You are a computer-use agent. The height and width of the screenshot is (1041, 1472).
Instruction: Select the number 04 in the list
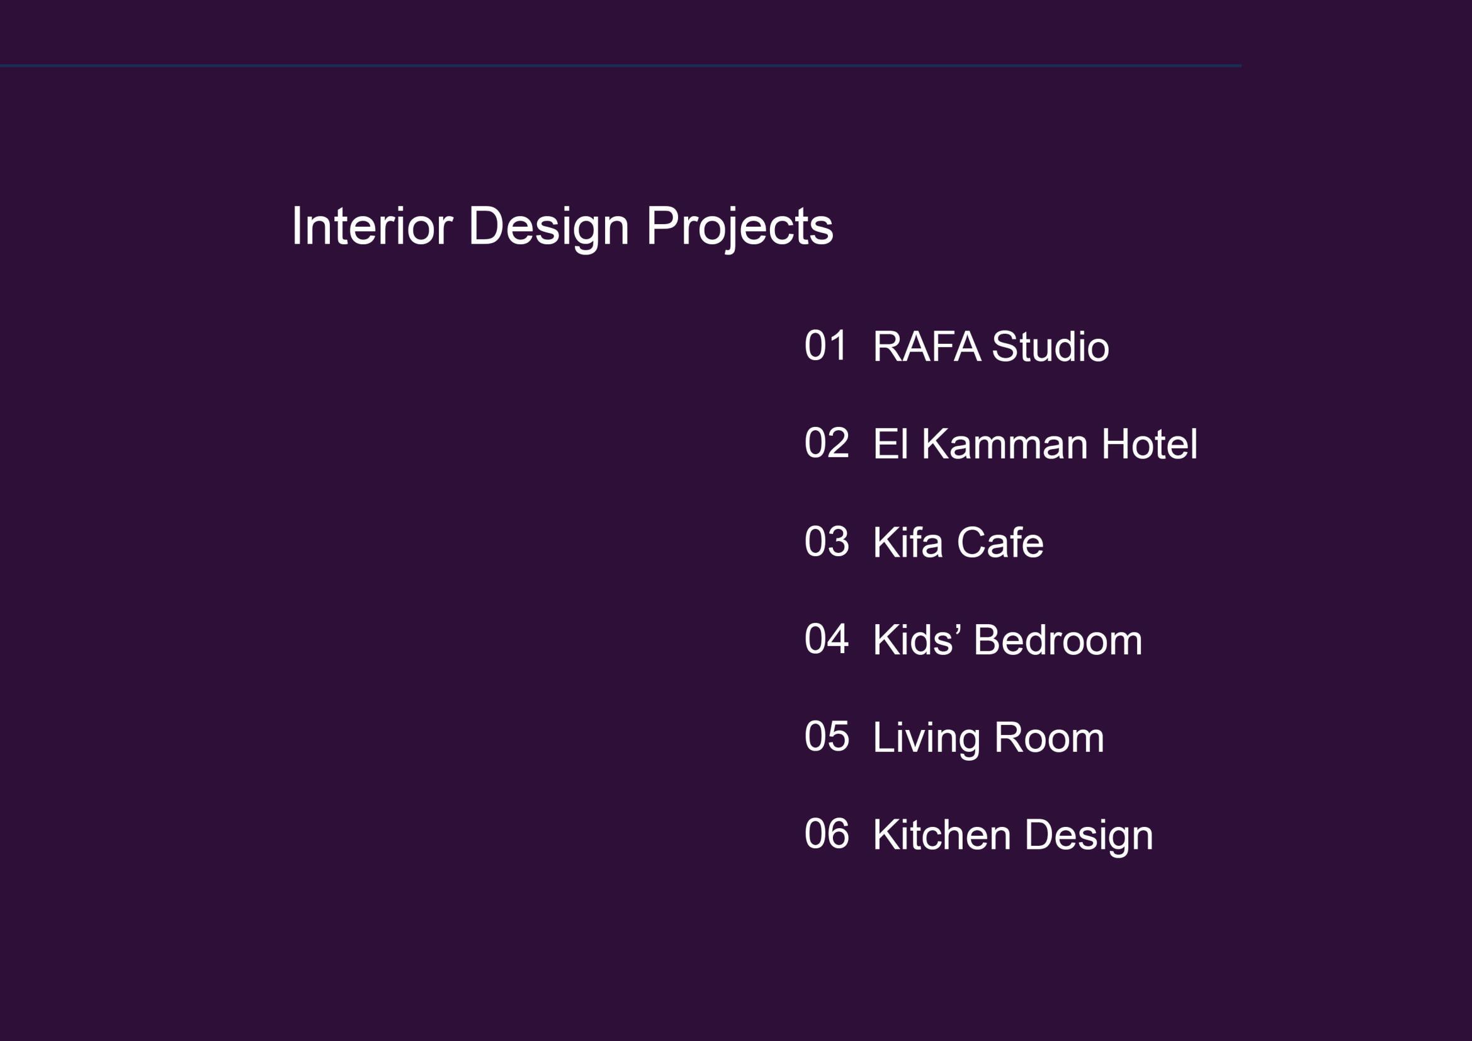tap(827, 639)
